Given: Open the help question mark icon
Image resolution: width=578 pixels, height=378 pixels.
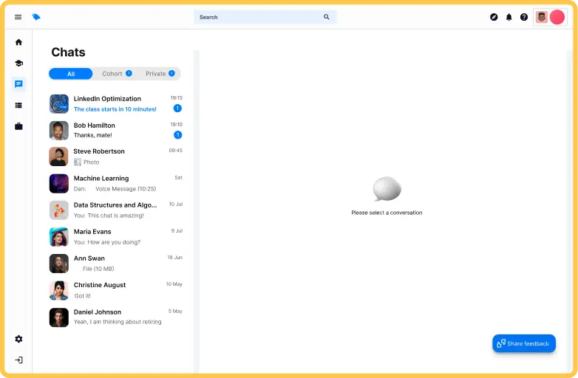Looking at the screenshot, I should [524, 17].
